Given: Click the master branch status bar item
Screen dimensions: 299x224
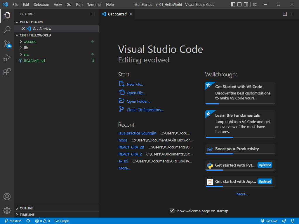Looking at the screenshot, I should (x=13, y=221).
